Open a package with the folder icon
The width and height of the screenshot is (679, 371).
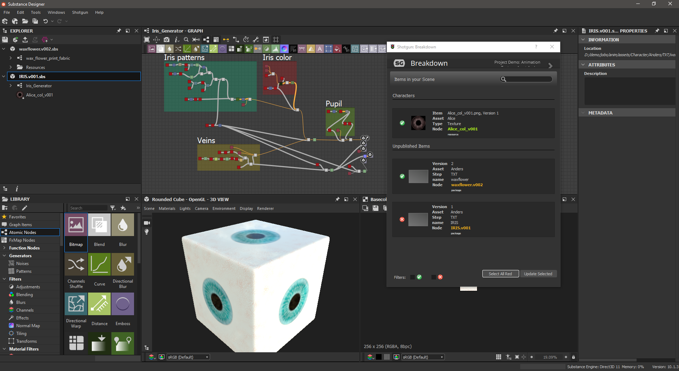[25, 21]
